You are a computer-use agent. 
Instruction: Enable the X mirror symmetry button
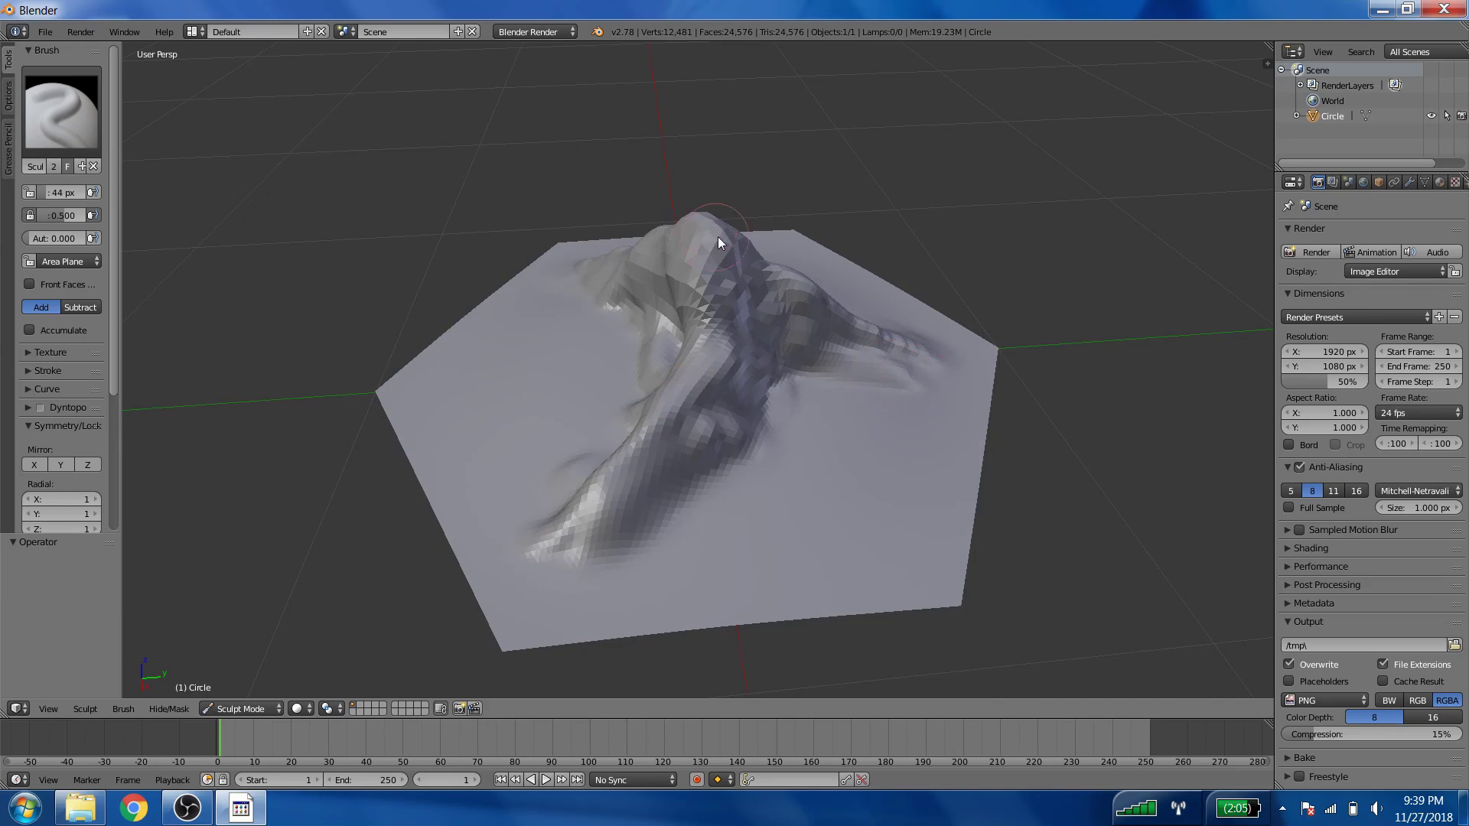tap(34, 464)
